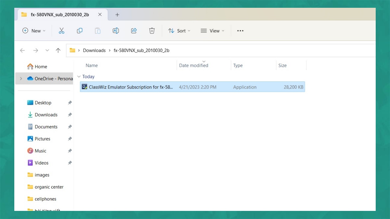Sort files by Type column

238,65
